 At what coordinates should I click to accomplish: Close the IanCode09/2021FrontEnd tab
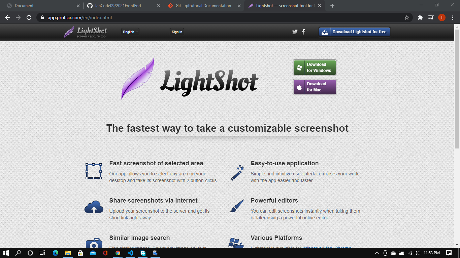(159, 6)
